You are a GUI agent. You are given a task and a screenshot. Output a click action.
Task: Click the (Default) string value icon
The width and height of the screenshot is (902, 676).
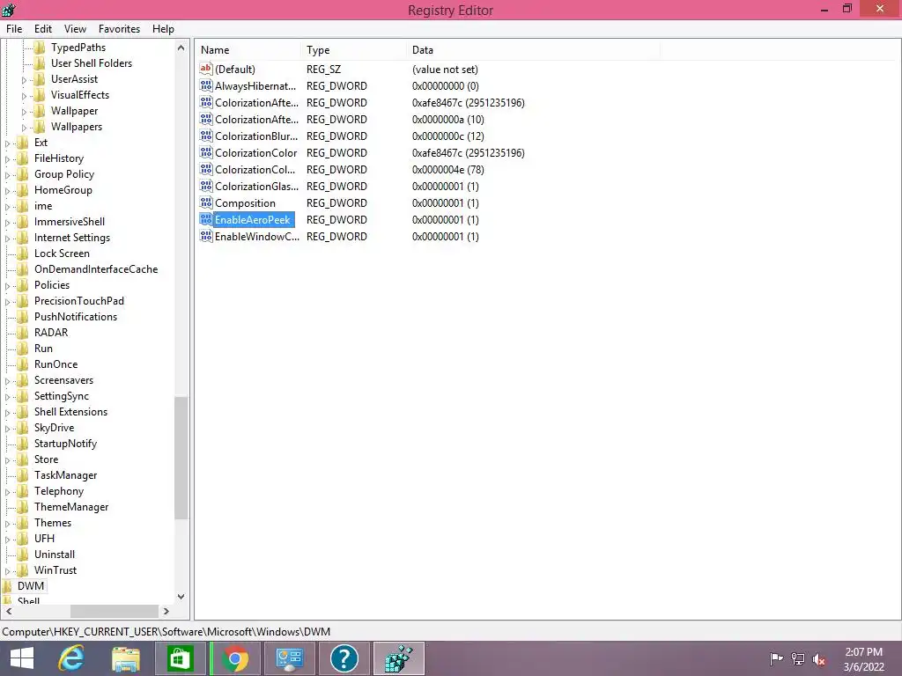206,69
